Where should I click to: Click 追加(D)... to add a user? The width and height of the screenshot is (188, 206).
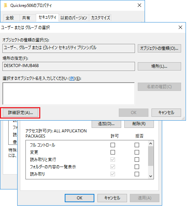[x=106, y=124]
